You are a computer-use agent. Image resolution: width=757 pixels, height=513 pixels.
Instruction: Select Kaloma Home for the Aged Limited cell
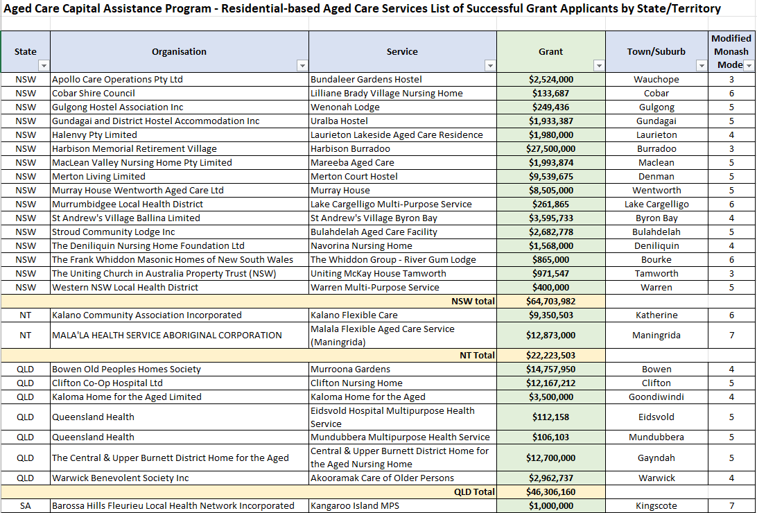tap(179, 397)
